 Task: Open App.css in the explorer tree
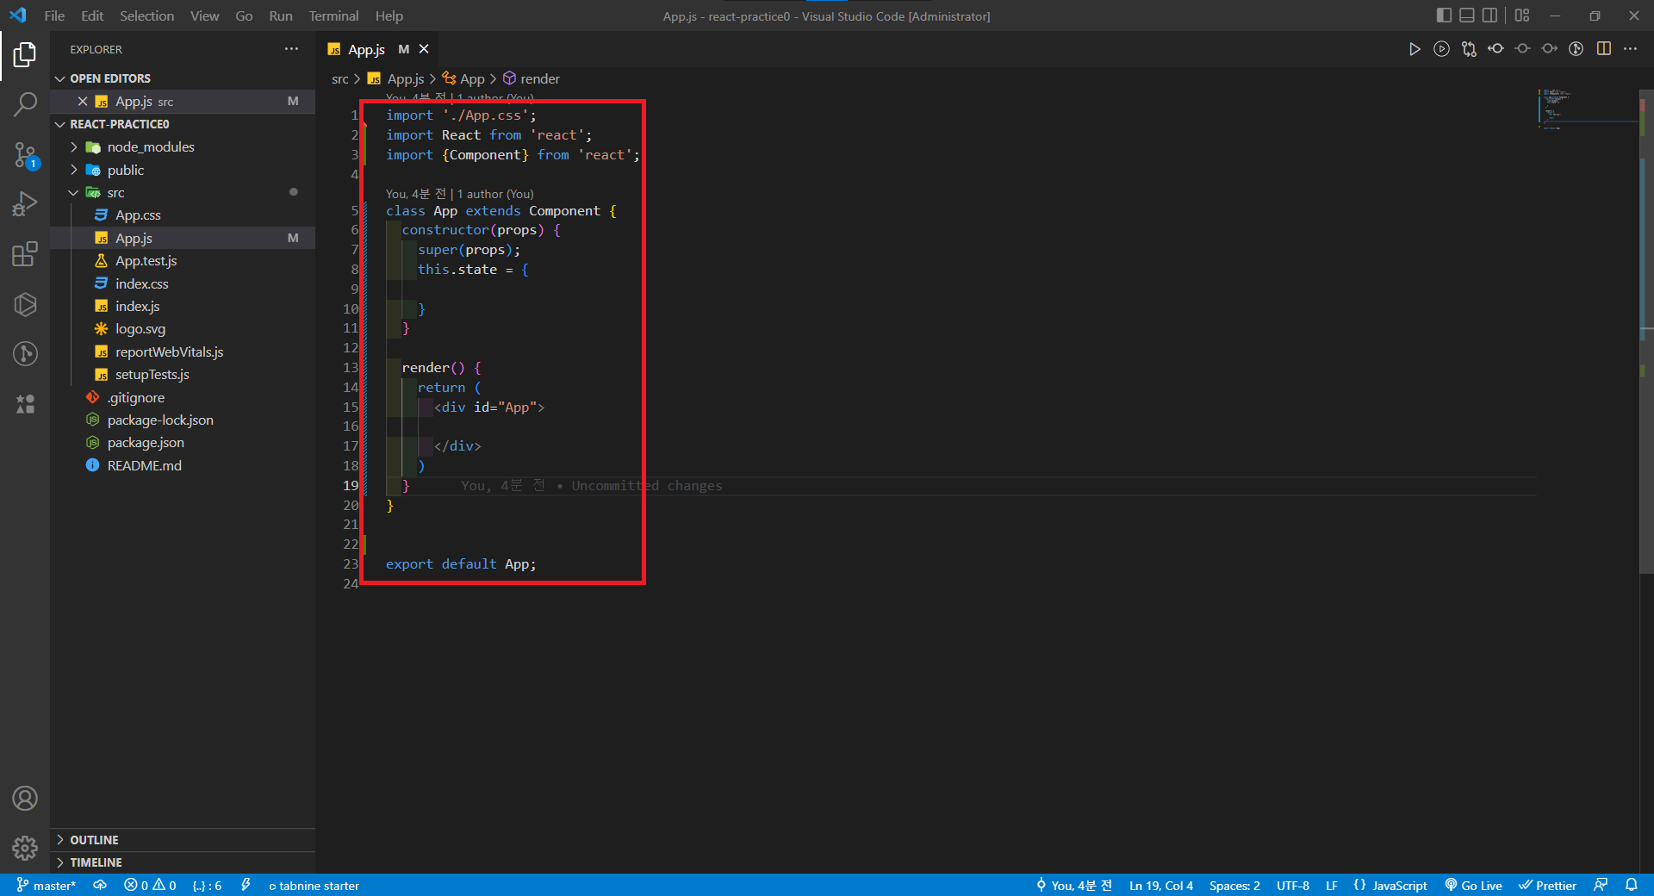tap(183, 215)
